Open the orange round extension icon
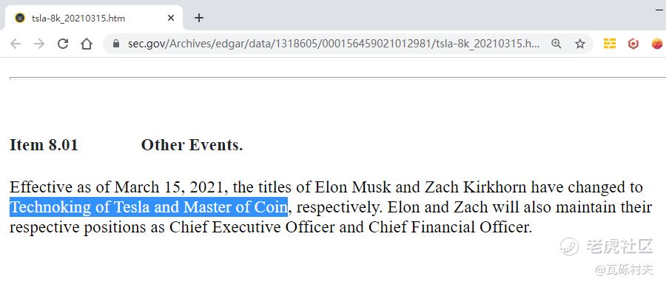 658,44
